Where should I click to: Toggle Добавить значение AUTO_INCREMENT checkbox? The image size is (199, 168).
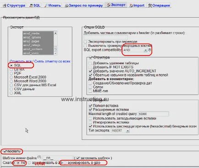click(90, 71)
